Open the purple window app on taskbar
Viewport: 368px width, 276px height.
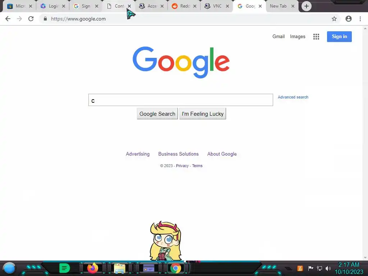tap(148, 268)
